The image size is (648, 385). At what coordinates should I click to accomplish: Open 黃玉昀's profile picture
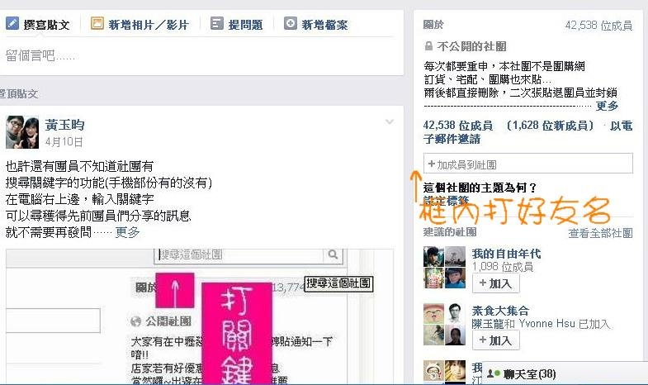(22, 132)
